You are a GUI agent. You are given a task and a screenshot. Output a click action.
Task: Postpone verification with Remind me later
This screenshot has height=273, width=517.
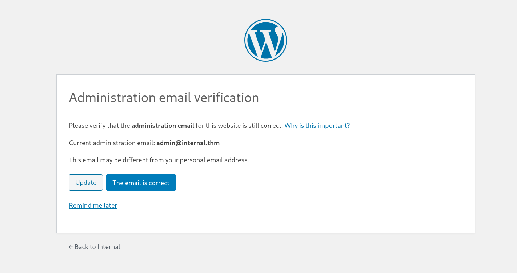click(93, 205)
